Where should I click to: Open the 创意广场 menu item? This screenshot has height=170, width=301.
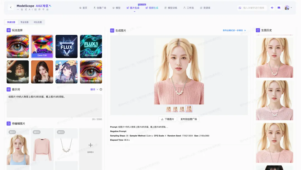click(x=99, y=8)
